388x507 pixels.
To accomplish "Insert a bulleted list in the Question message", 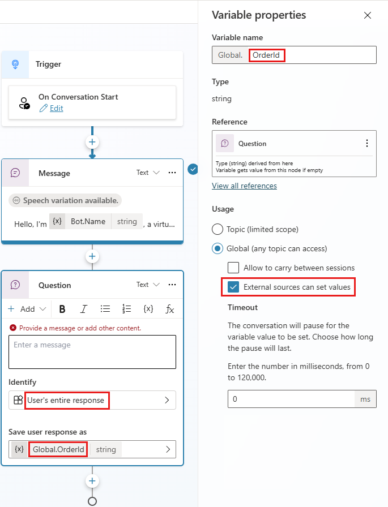I will 105,309.
